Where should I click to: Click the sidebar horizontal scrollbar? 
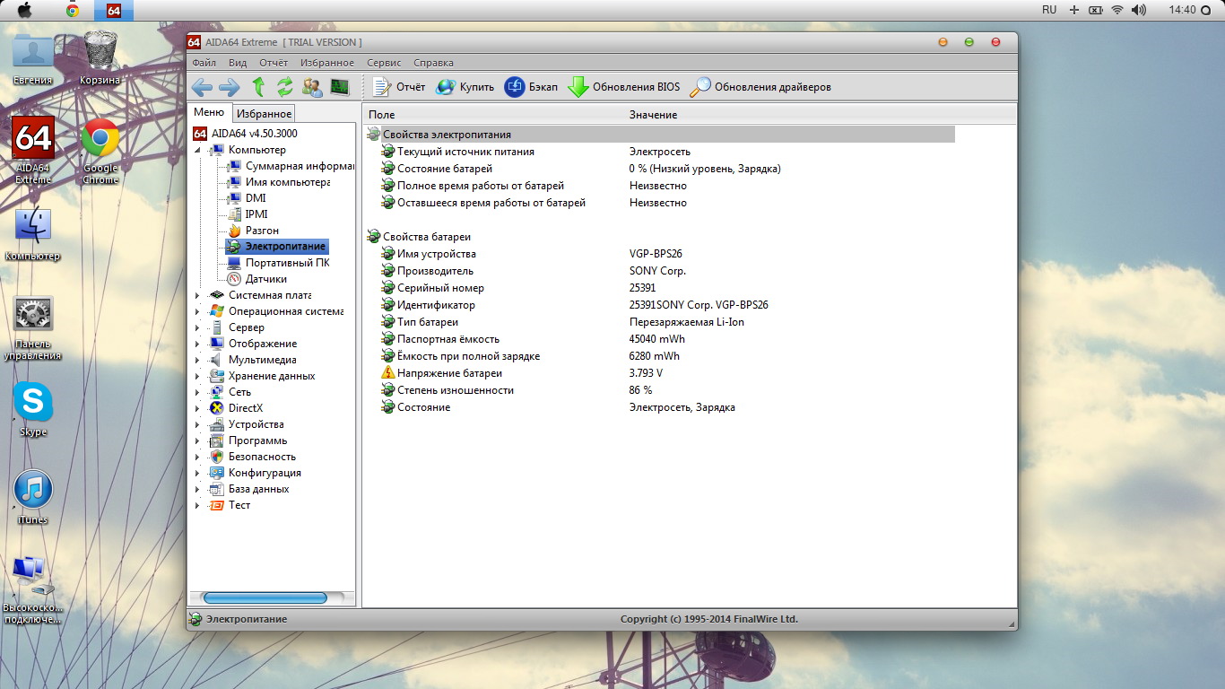click(265, 597)
